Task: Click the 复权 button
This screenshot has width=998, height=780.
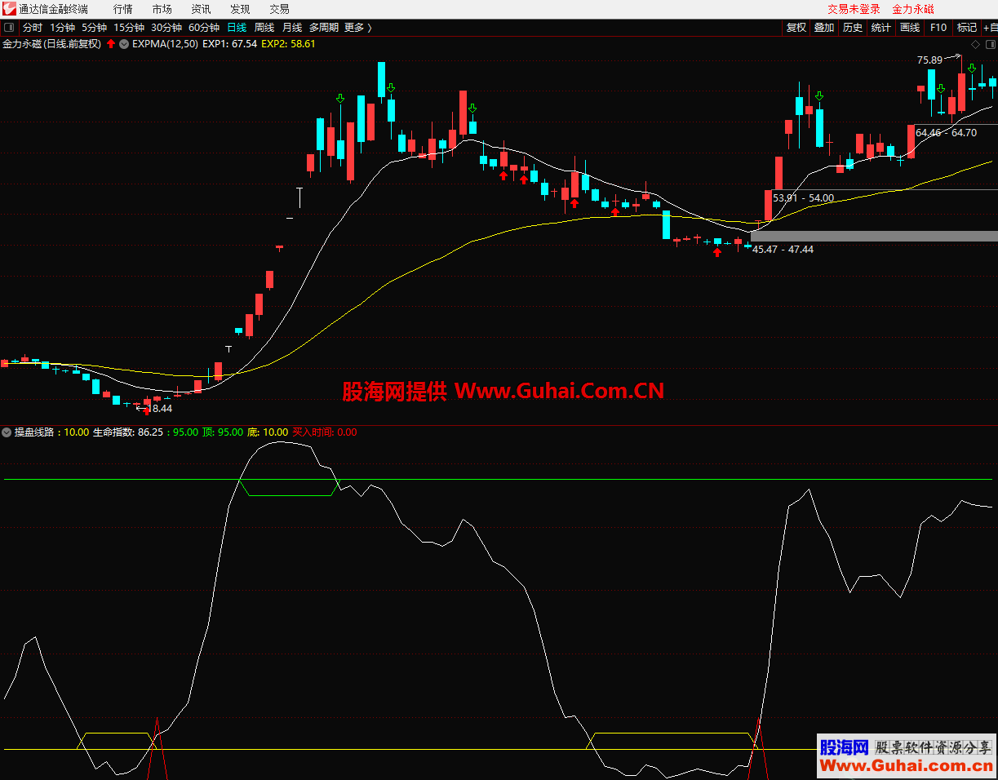Action: coord(796,28)
